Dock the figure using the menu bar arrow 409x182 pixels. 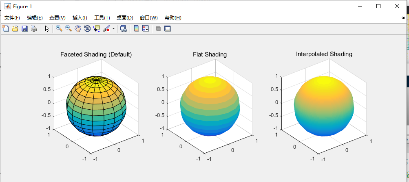pos(403,18)
